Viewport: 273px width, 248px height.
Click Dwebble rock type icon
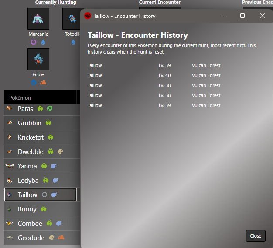coord(60,151)
